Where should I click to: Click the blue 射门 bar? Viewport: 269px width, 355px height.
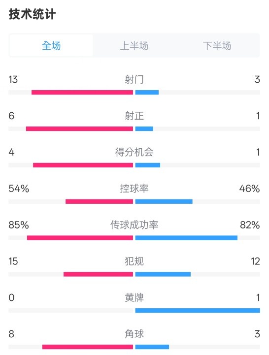[147, 92]
